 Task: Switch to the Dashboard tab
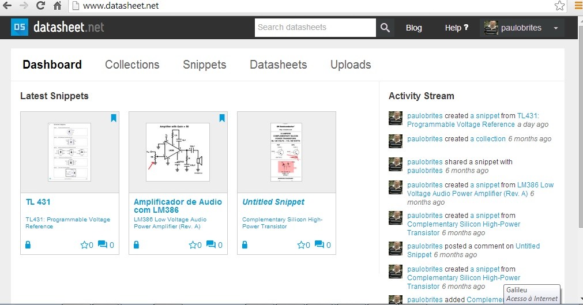tap(52, 65)
